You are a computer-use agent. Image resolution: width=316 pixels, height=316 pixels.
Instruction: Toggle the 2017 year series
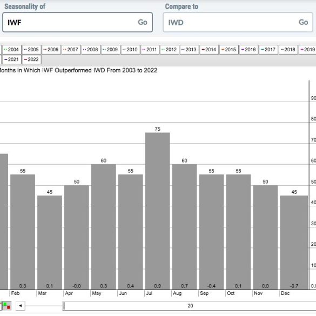click(x=268, y=50)
